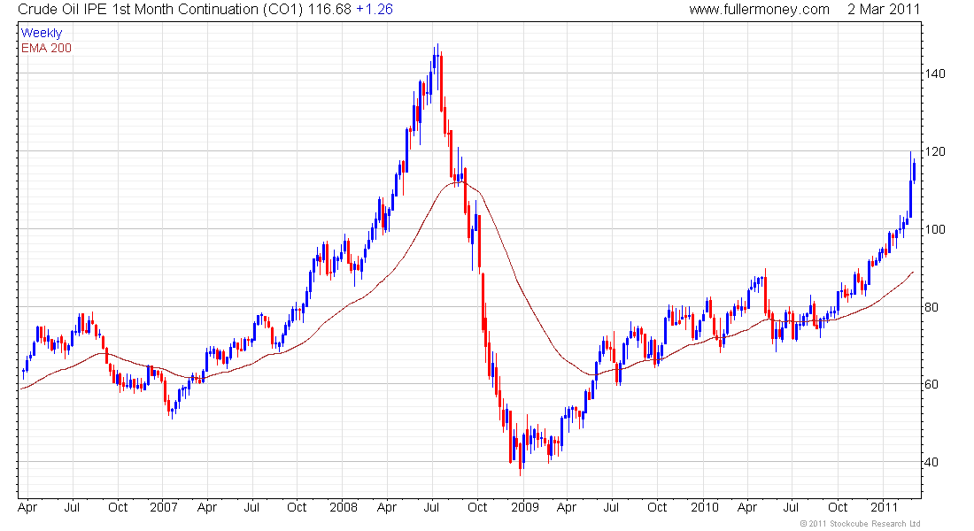Click the last price value 116.68
The image size is (974, 531).
tap(329, 10)
